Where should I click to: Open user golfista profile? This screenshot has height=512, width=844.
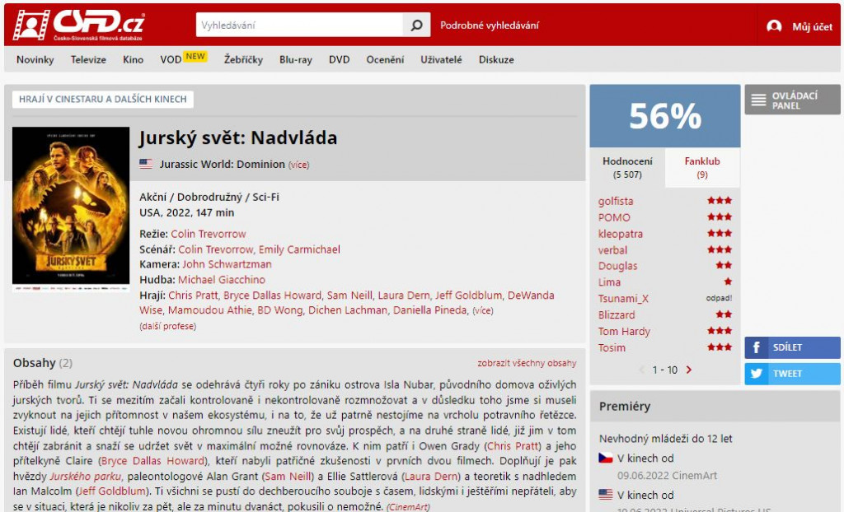615,201
